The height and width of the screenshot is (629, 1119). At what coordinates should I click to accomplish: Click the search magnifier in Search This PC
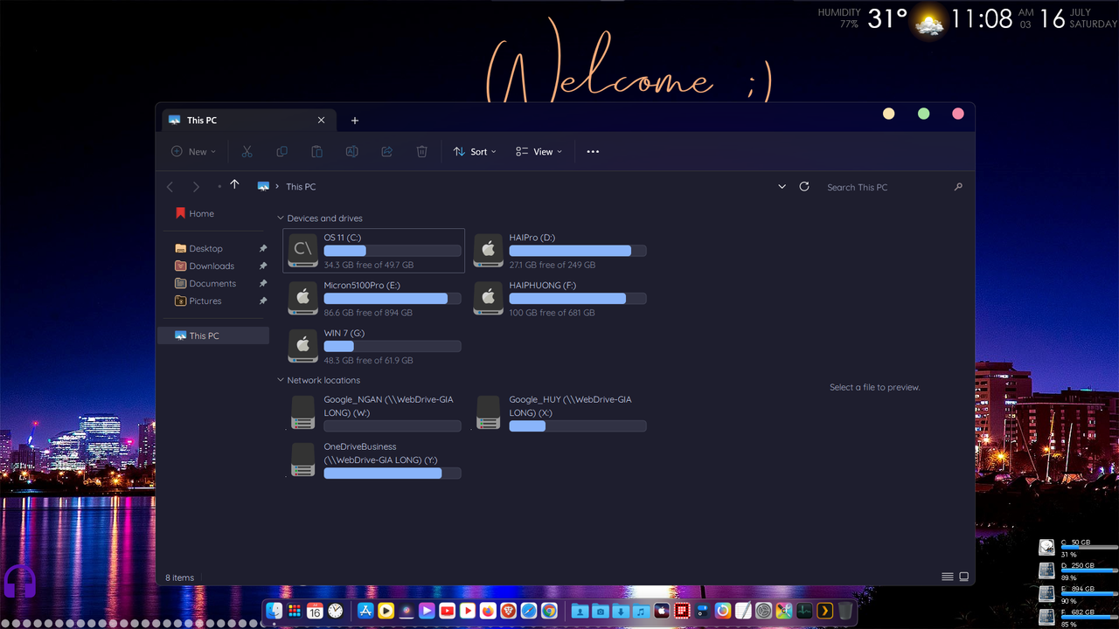pyautogui.click(x=958, y=186)
